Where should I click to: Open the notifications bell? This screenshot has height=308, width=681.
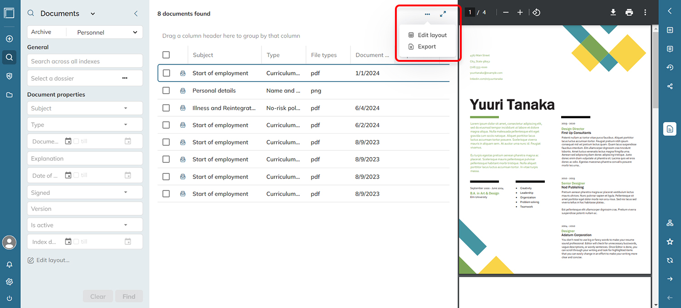(x=9, y=263)
